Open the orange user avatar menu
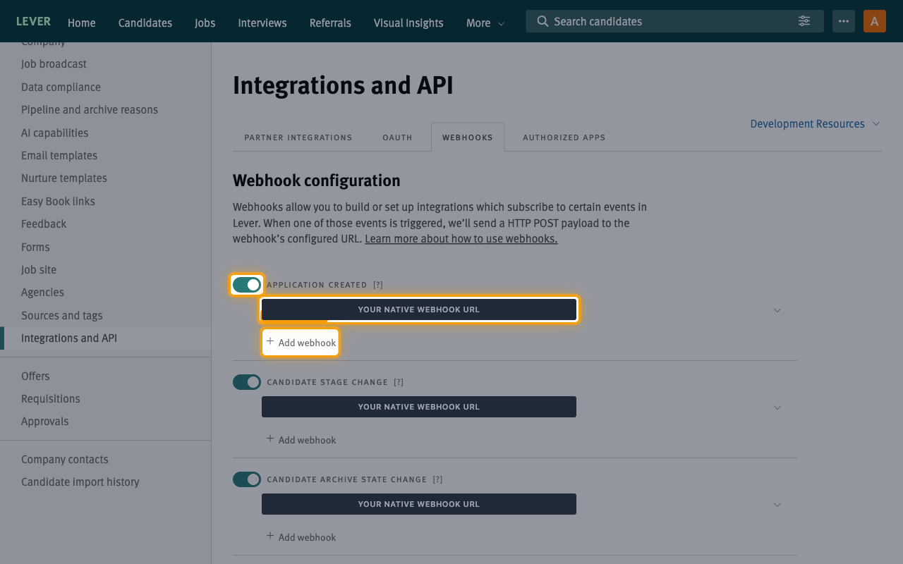The height and width of the screenshot is (564, 903). pyautogui.click(x=875, y=21)
